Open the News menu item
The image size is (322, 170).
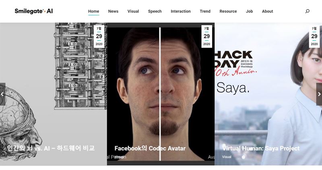pos(113,11)
